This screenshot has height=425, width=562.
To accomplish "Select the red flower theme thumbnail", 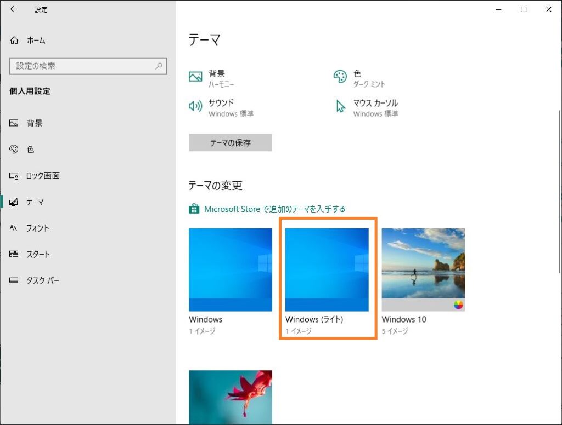I will coord(231,398).
